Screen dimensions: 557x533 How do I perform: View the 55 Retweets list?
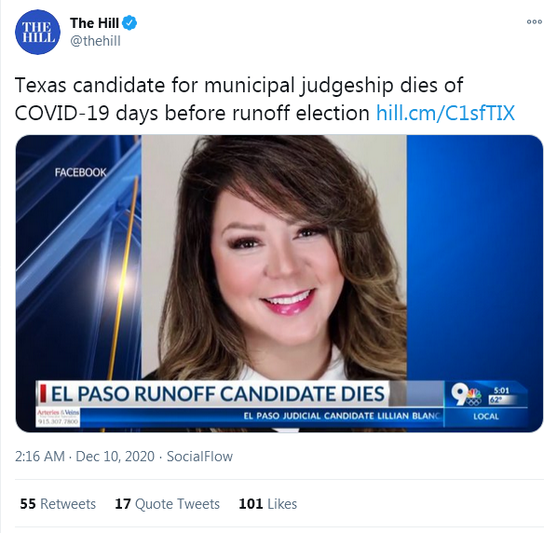58,504
